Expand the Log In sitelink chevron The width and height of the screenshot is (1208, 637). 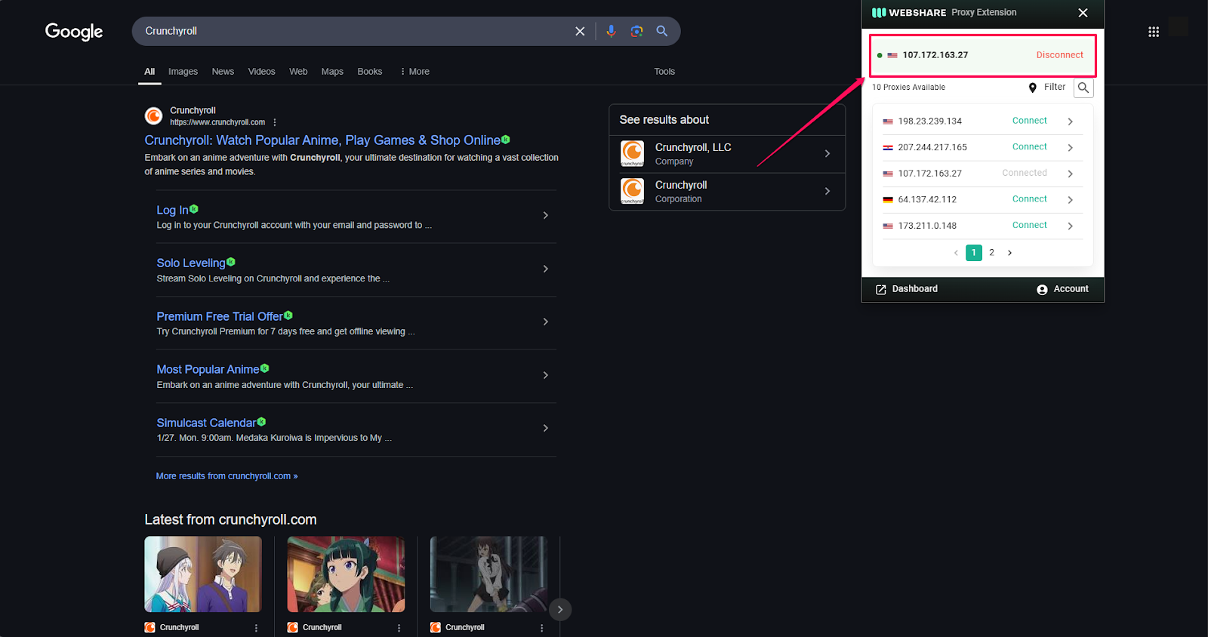pos(546,216)
